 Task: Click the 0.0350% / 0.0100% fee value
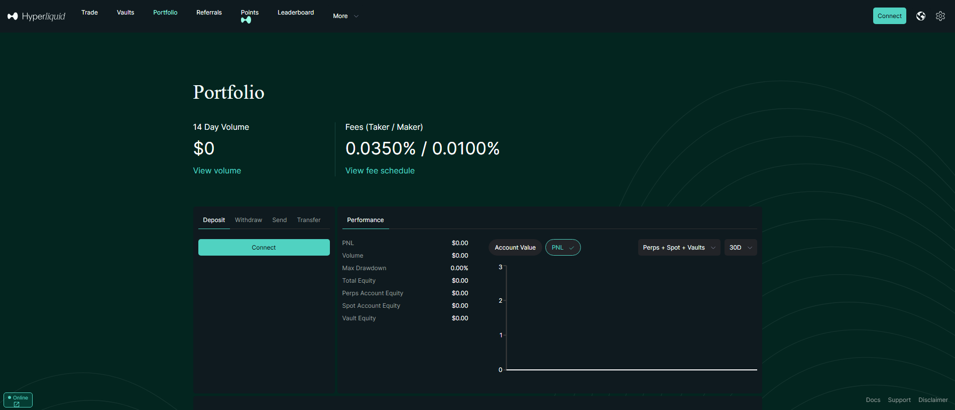coord(423,148)
